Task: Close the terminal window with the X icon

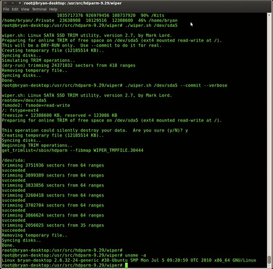Action: pyautogui.click(x=20, y=3)
